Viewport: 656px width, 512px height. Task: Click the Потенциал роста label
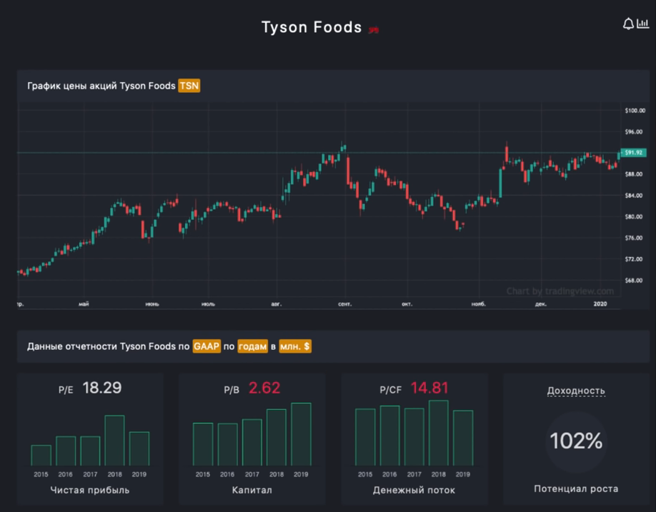[x=576, y=488]
